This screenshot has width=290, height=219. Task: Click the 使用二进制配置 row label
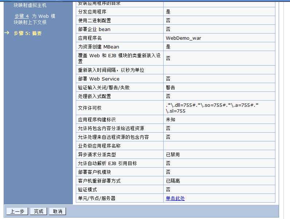tap(94, 20)
